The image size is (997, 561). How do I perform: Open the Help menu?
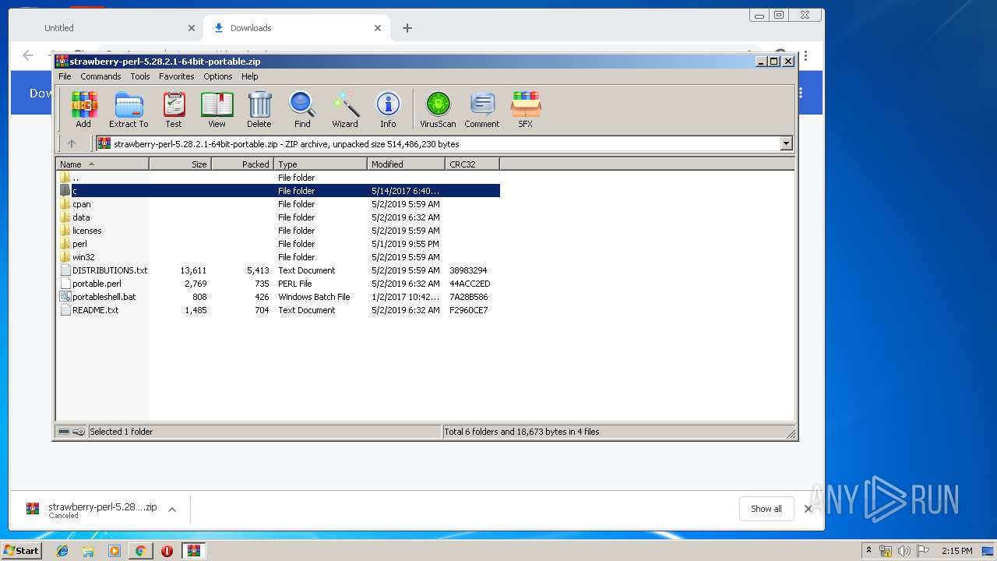[x=249, y=76]
